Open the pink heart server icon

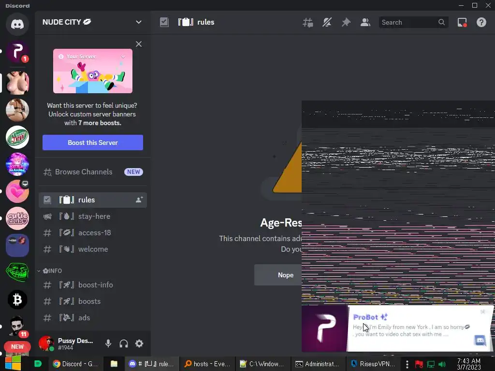[x=17, y=191]
